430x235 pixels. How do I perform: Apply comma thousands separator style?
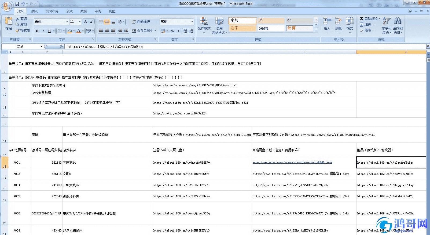178,31
